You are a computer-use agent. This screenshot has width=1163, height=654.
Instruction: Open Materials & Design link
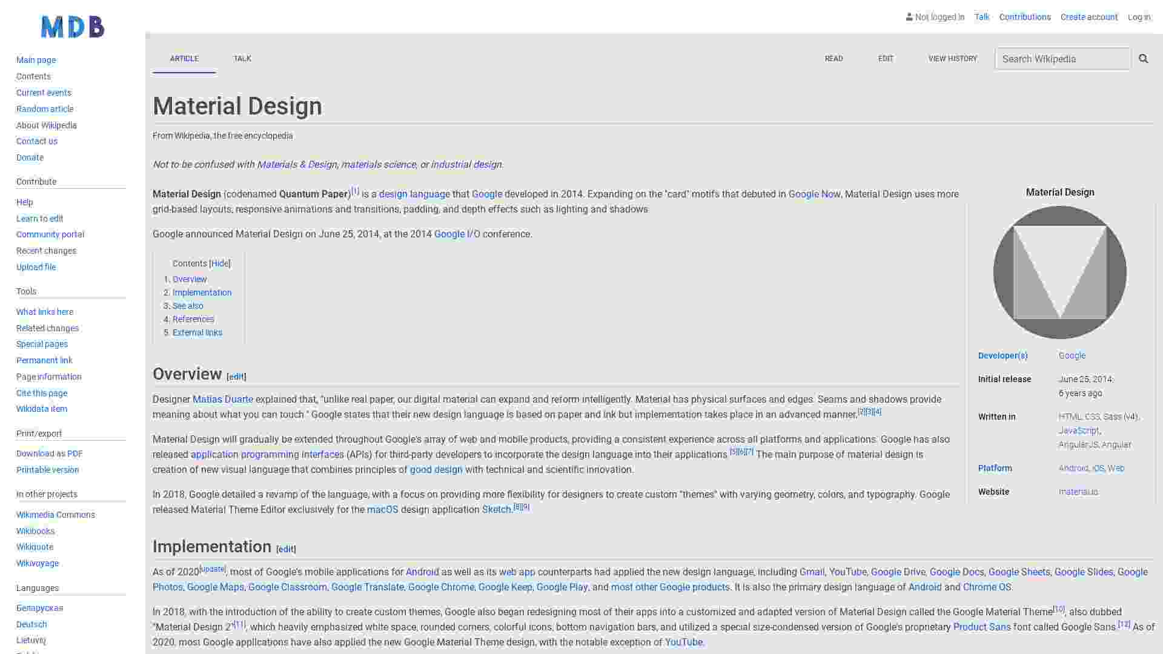[297, 165]
